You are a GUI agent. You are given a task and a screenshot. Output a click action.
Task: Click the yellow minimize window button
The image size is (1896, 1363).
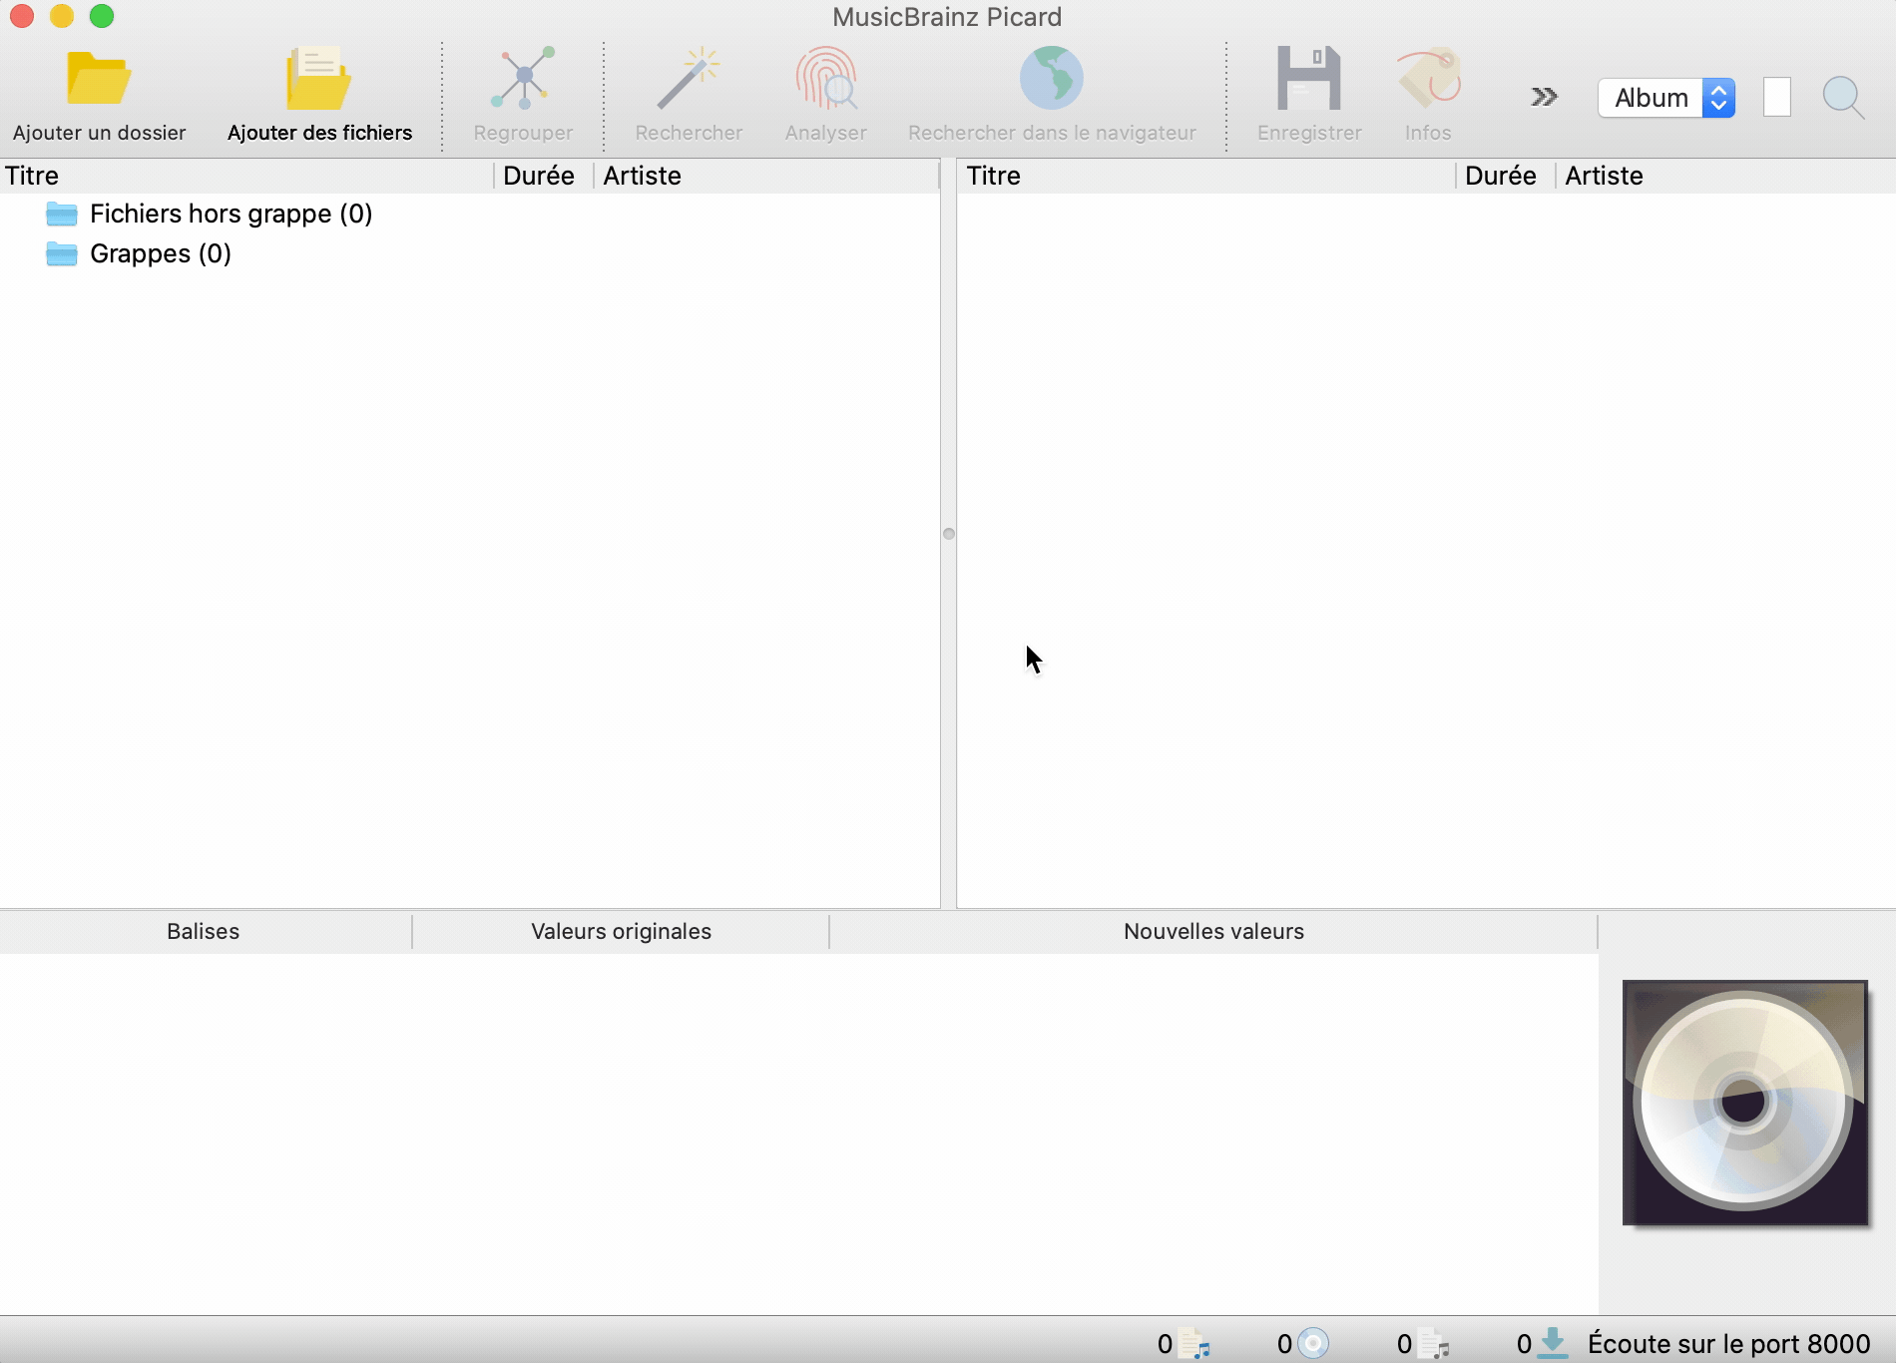[x=62, y=16]
